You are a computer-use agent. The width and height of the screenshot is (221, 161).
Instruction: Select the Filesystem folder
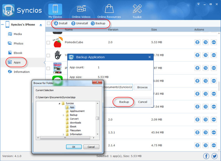(x=73, y=130)
